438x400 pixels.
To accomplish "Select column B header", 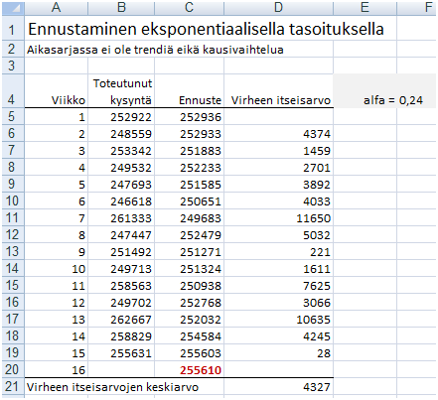I will pos(121,8).
